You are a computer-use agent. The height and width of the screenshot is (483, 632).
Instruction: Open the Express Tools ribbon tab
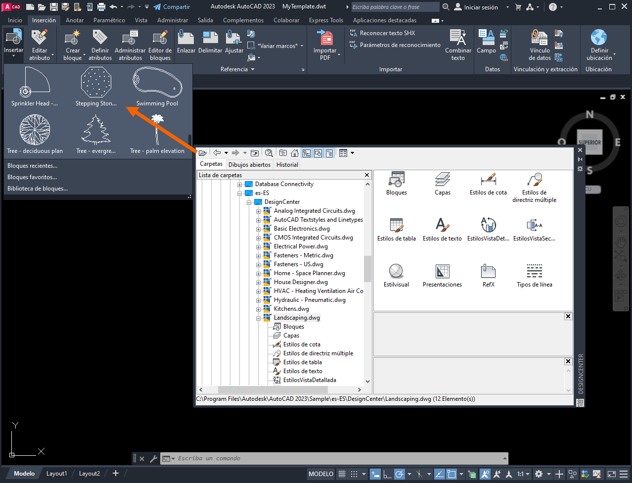pyautogui.click(x=326, y=20)
